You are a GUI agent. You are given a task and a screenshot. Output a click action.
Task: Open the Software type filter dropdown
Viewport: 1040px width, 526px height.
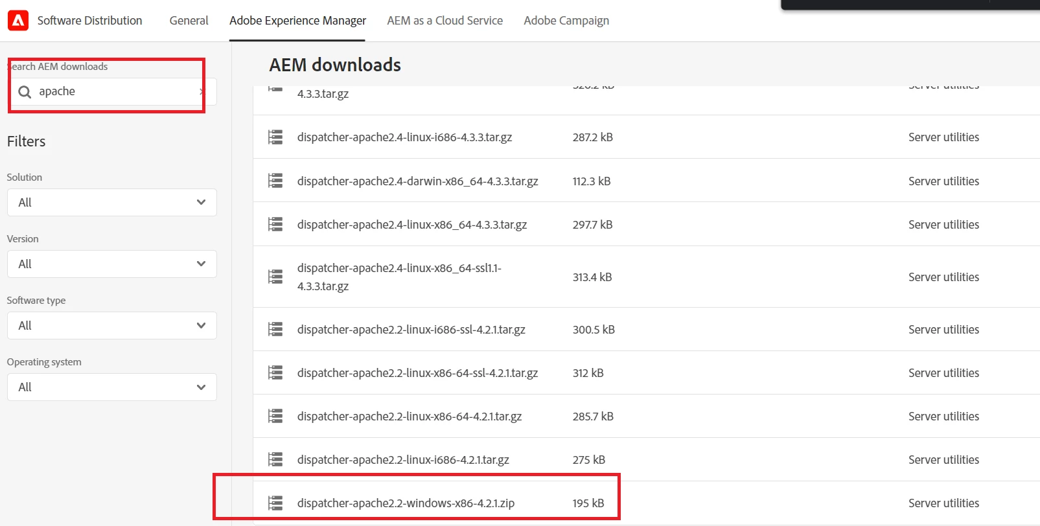(112, 325)
